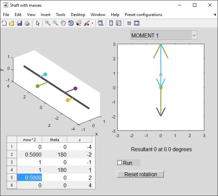
Task: Expand the Brush tool color dropdown arrow
Action: click(92, 23)
